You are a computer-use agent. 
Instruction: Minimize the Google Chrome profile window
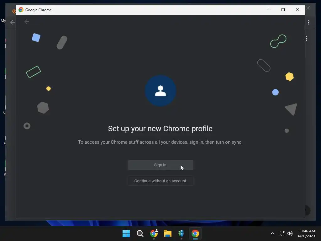(x=269, y=10)
